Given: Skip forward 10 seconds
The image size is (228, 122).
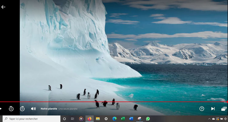Looking at the screenshot, I should pyautogui.click(x=22, y=109).
